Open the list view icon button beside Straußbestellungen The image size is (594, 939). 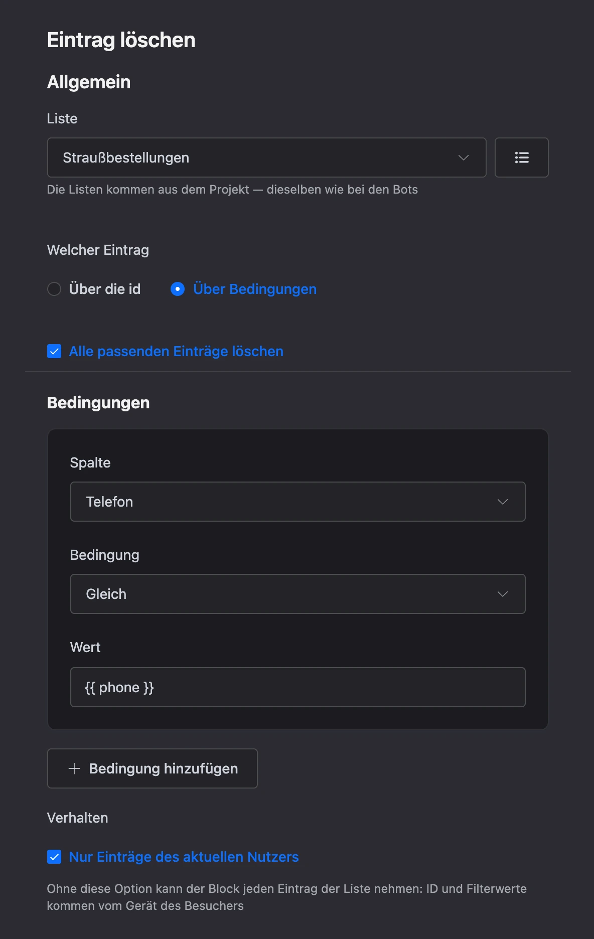pyautogui.click(x=521, y=158)
